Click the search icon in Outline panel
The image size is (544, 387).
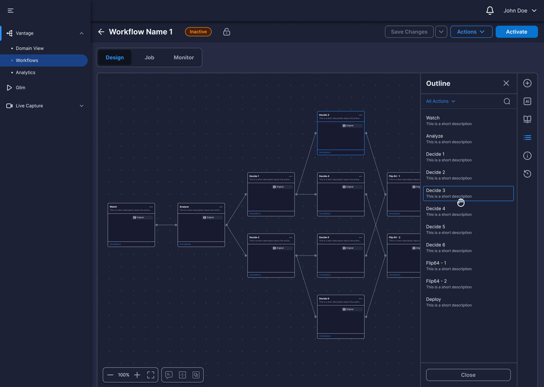tap(507, 101)
